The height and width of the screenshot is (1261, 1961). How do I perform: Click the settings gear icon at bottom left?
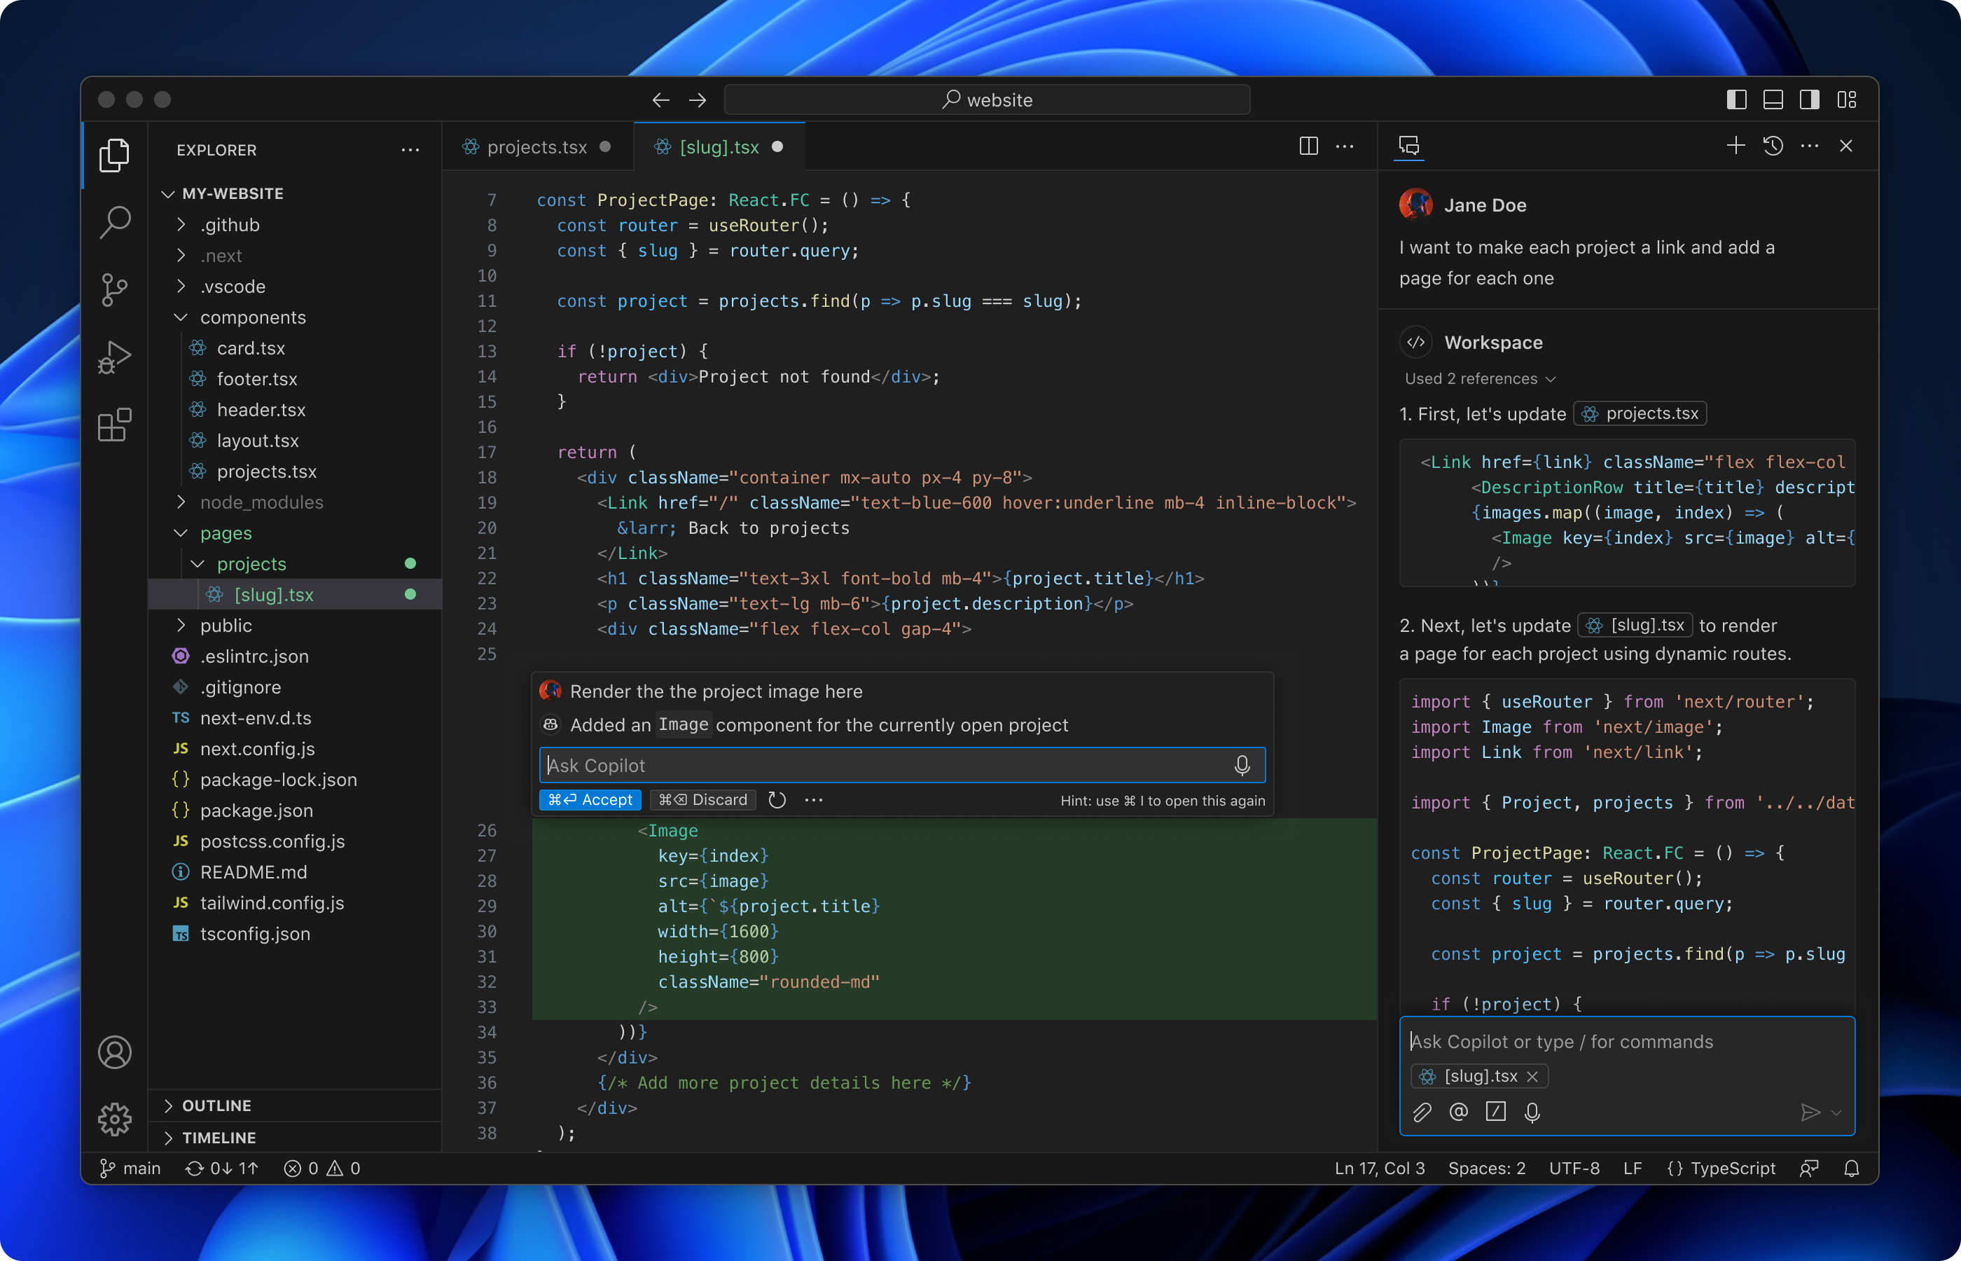(114, 1119)
